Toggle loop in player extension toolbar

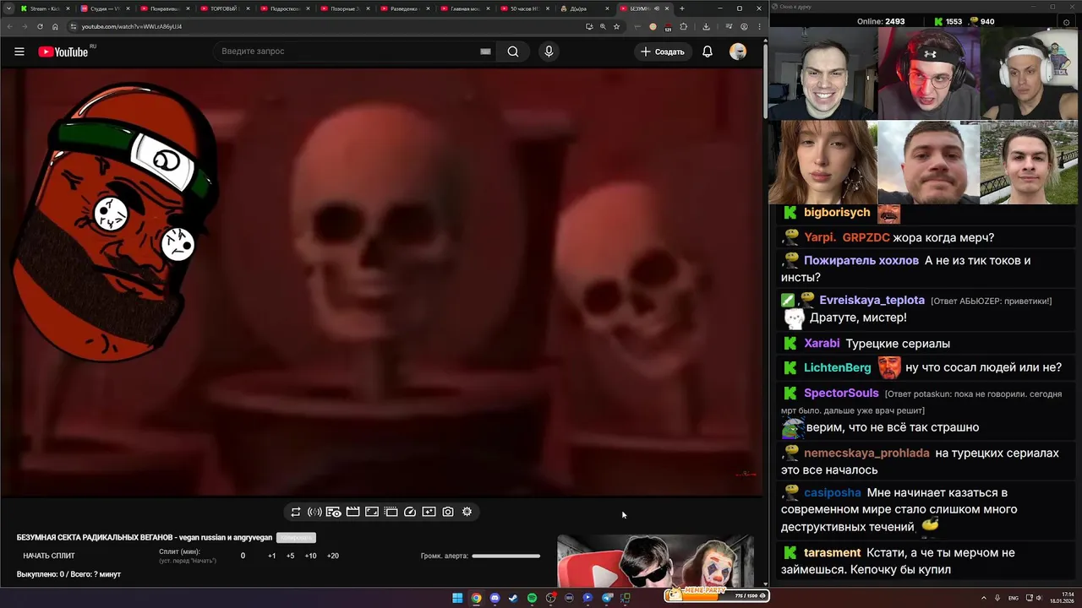coord(296,512)
